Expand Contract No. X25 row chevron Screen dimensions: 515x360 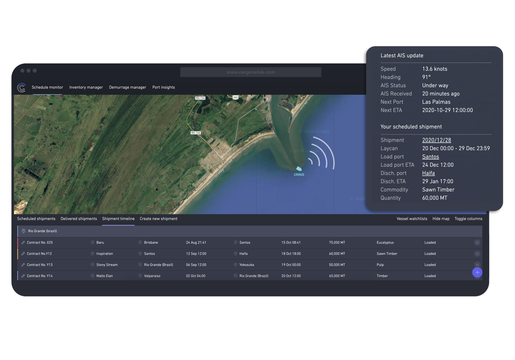(477, 242)
